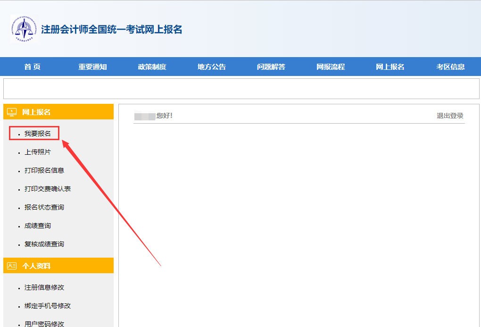Click the CICPA logo emblem
This screenshot has width=481, height=327.
(x=24, y=29)
